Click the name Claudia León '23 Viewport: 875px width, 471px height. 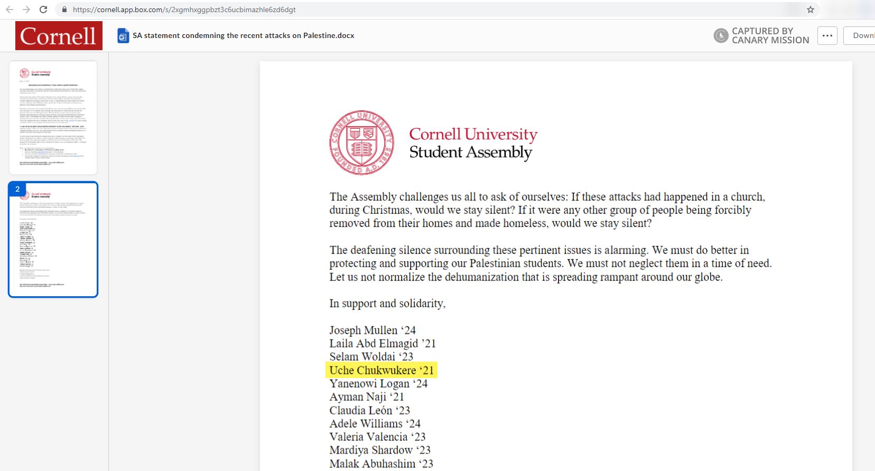tap(369, 410)
